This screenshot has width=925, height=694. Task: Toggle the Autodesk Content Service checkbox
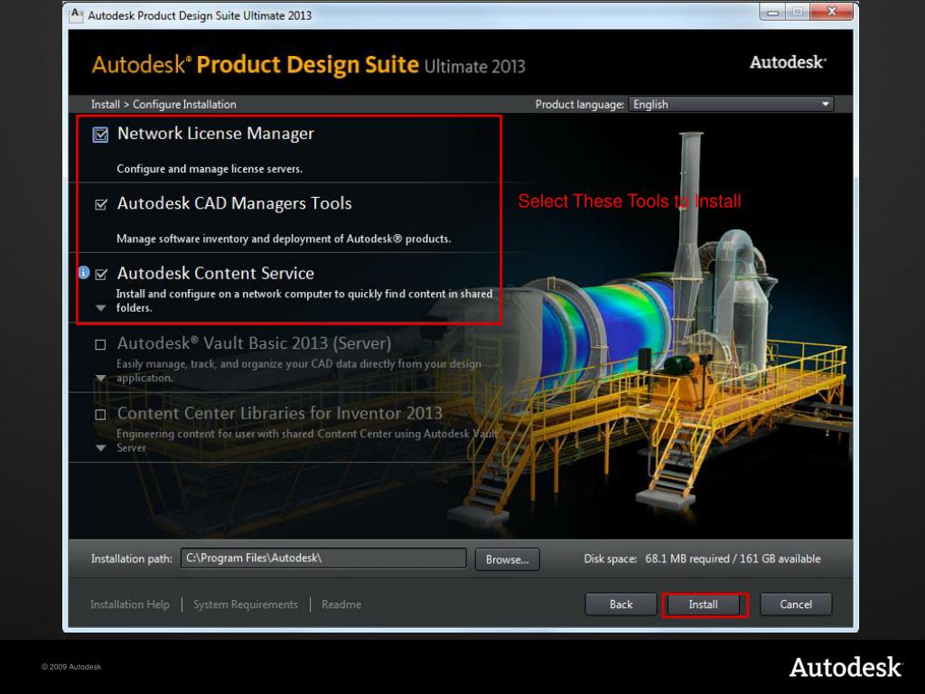pyautogui.click(x=101, y=275)
